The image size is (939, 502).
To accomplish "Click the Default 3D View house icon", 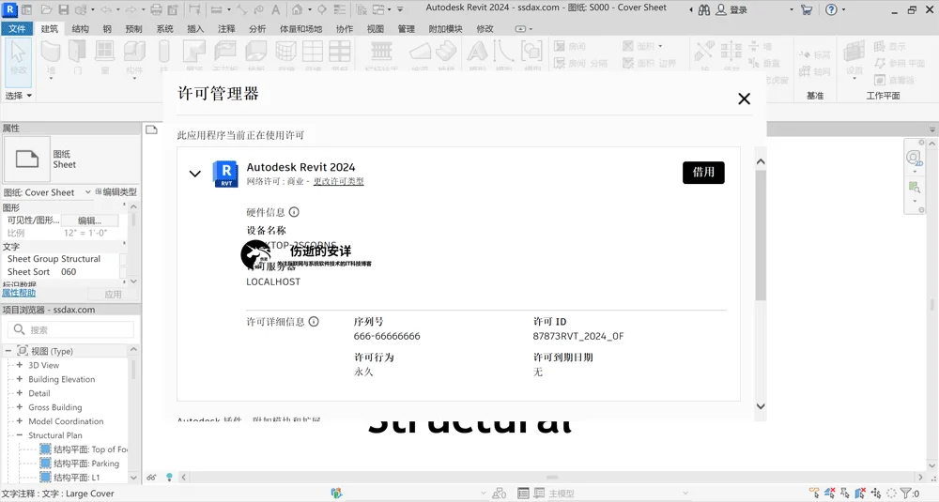I will (297, 9).
